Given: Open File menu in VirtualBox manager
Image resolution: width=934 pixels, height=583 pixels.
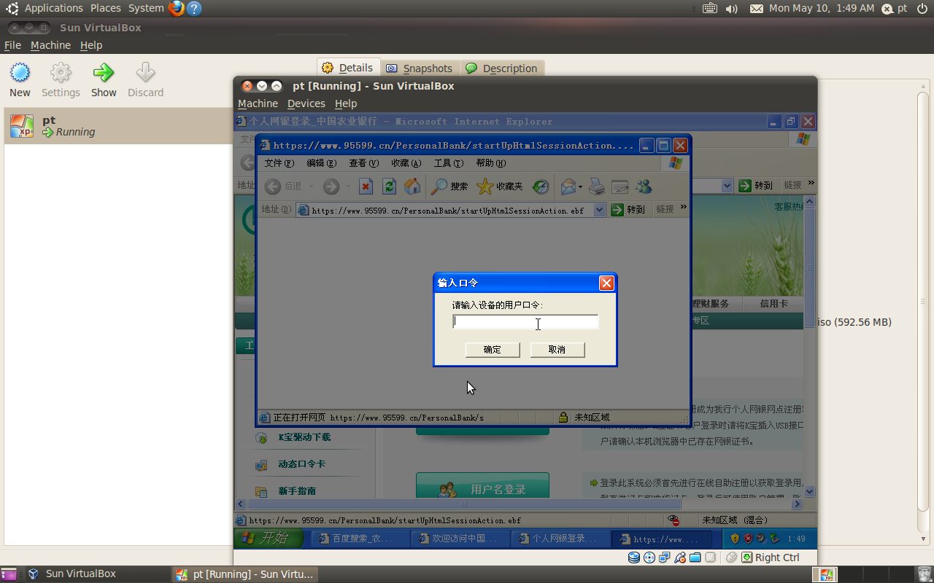Looking at the screenshot, I should (x=12, y=45).
